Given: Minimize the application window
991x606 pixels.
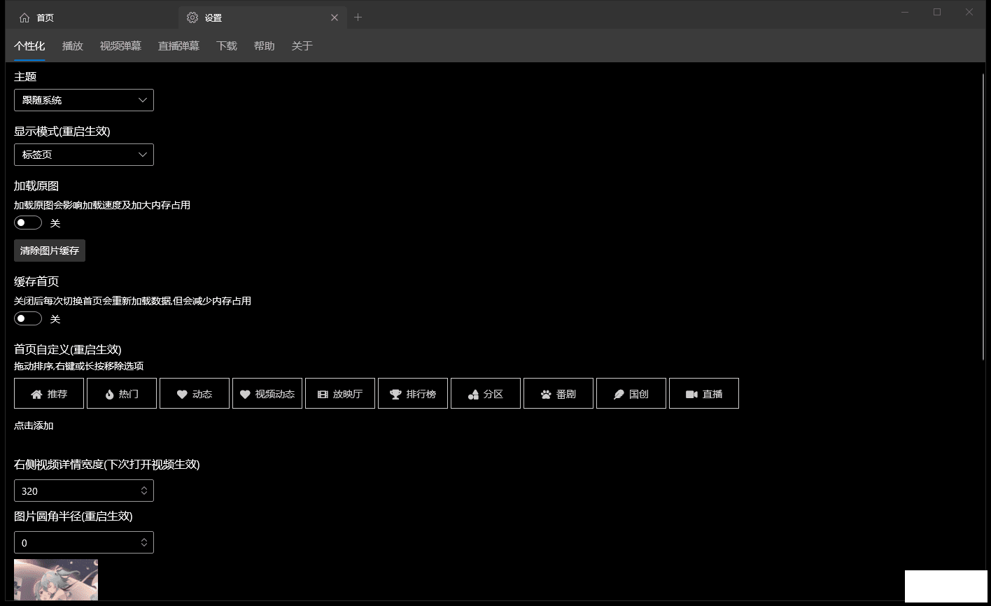Looking at the screenshot, I should [905, 12].
